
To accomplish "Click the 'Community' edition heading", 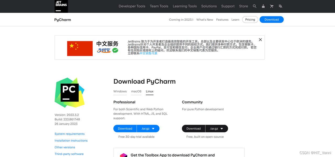I will click(192, 102).
